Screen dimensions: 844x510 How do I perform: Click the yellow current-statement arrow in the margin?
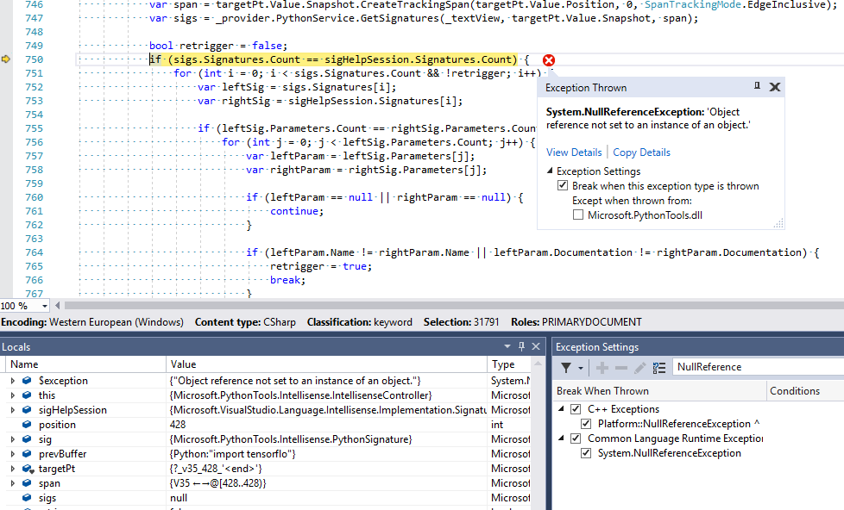click(x=6, y=59)
